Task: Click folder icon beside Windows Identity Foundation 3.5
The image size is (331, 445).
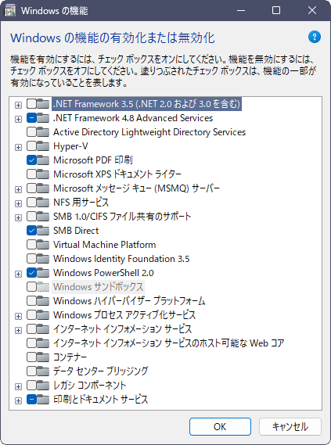Action: [x=43, y=259]
